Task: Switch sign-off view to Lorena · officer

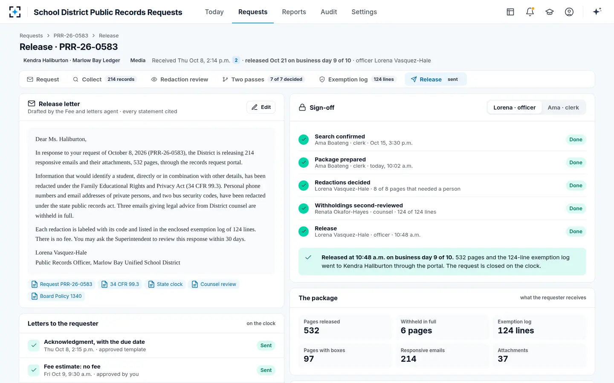Action: tap(515, 108)
